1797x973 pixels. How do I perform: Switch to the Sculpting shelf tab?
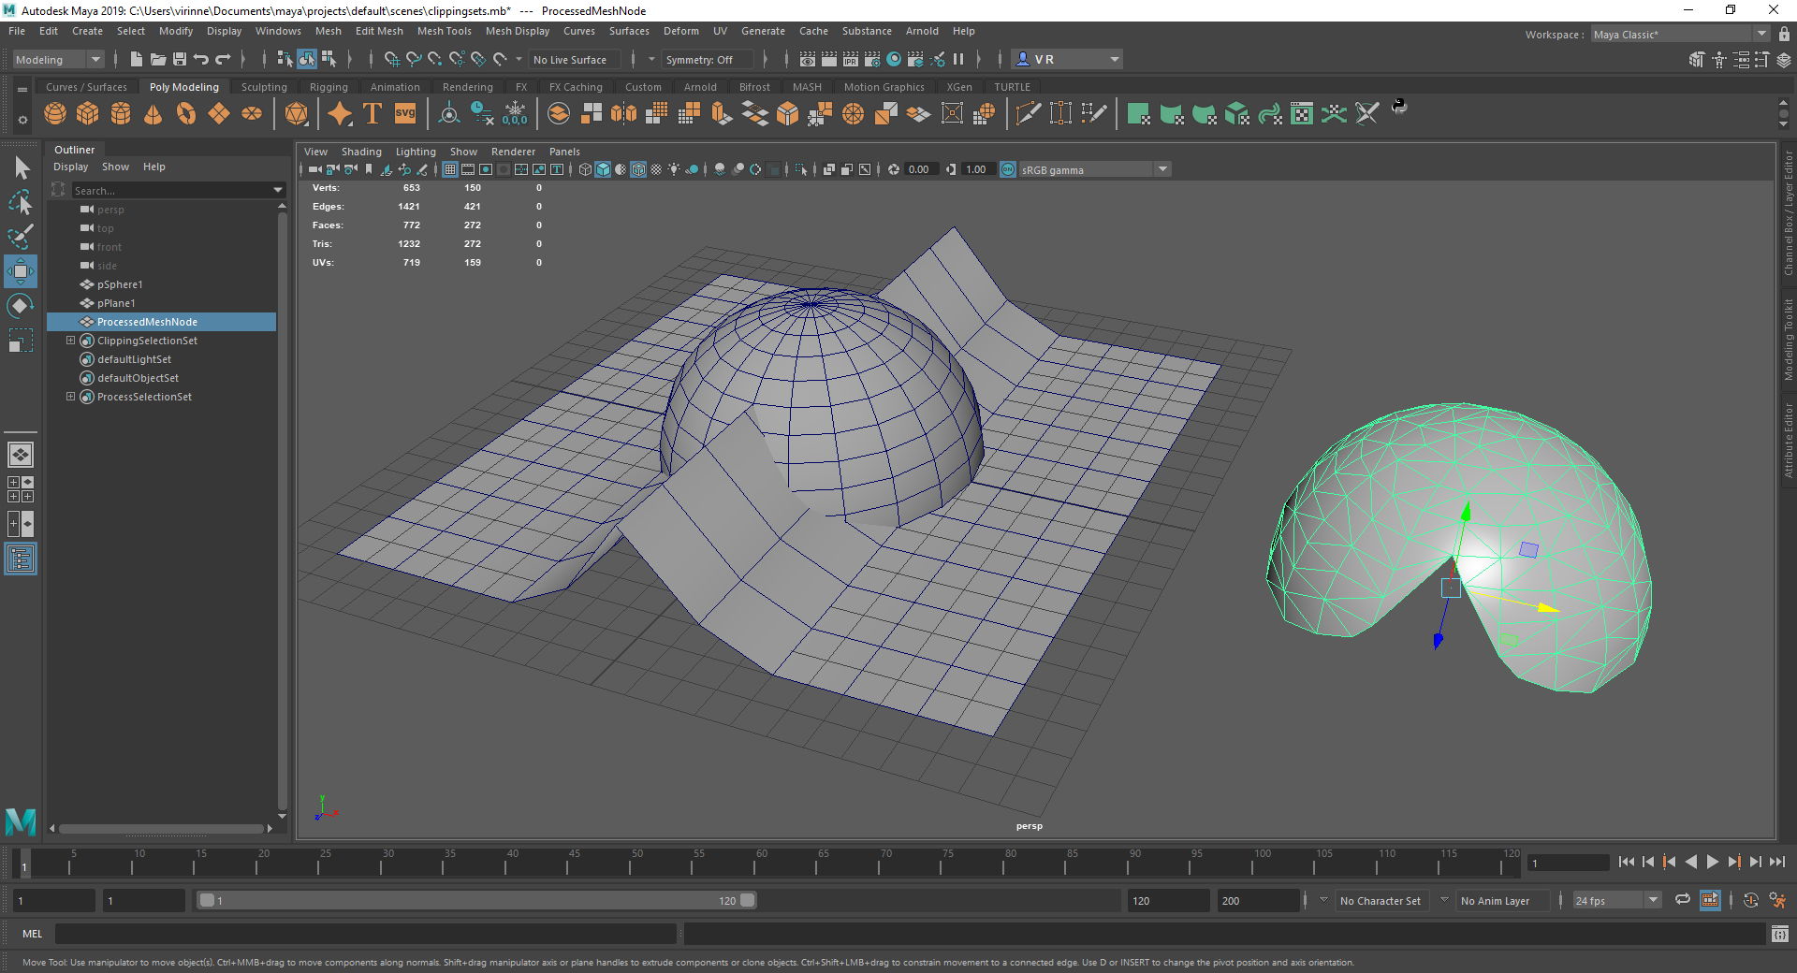264,86
